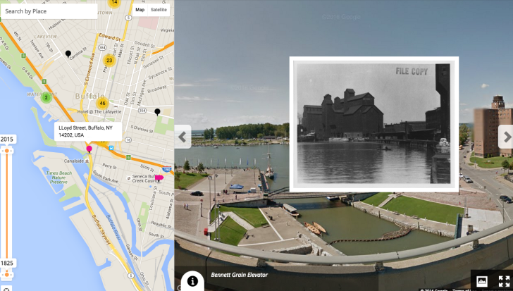The image size is (513, 291).
Task: Click the Bennett Grain Elevator caption
Action: tap(239, 275)
